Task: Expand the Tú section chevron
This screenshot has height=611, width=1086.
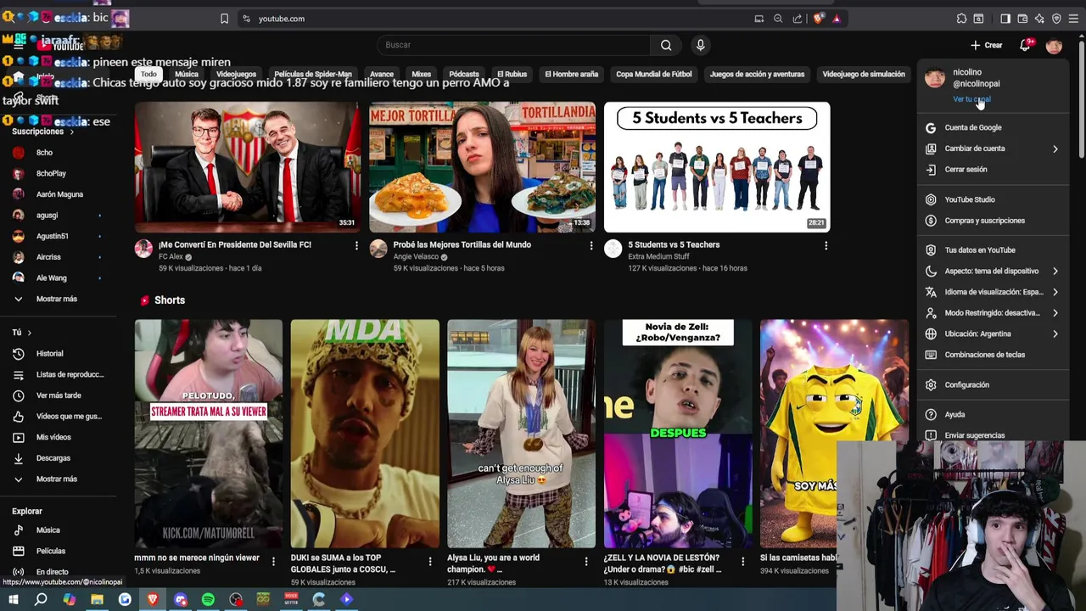Action: 29,333
